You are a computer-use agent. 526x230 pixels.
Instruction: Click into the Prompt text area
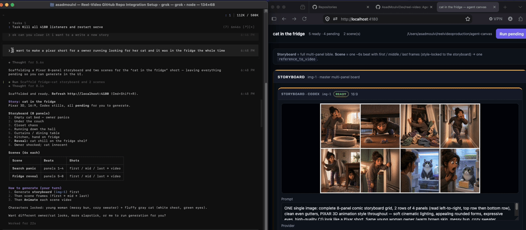[398, 211]
